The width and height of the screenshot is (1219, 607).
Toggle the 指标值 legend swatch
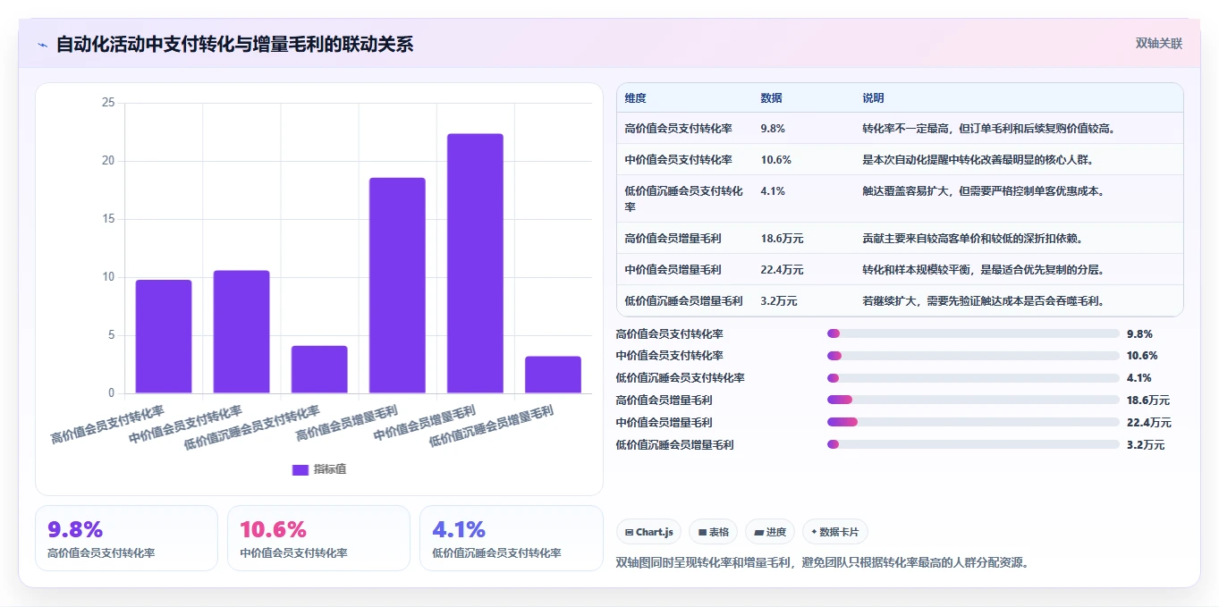[x=301, y=469]
